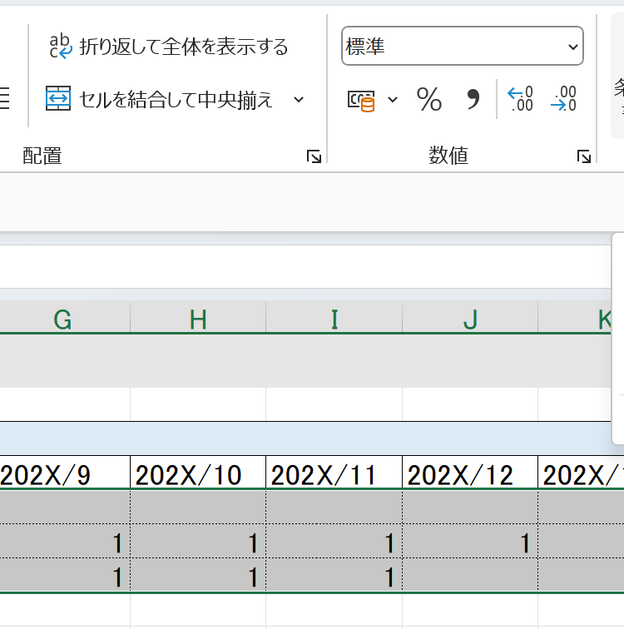This screenshot has height=629, width=624.
Task: Apply percent style formatting
Action: tap(429, 101)
